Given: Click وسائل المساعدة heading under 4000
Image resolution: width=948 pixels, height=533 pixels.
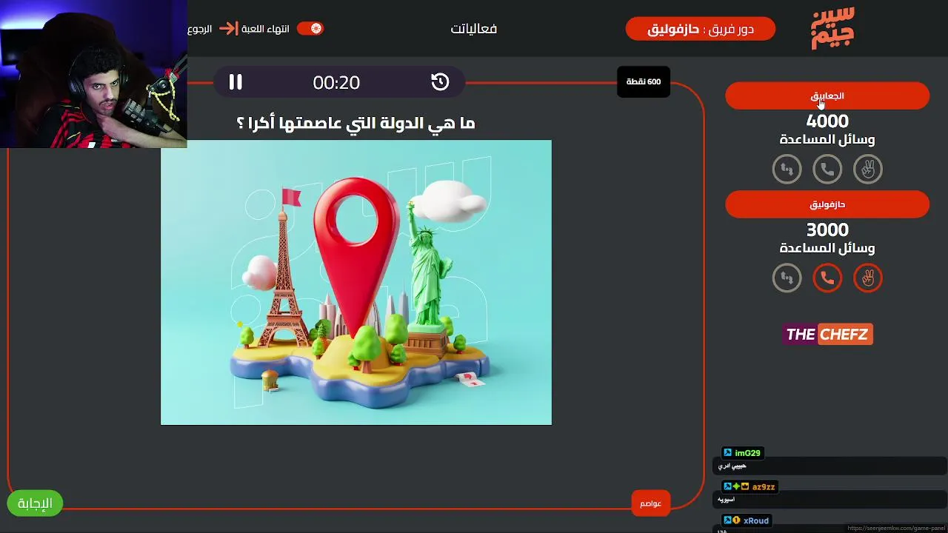Looking at the screenshot, I should 827,139.
